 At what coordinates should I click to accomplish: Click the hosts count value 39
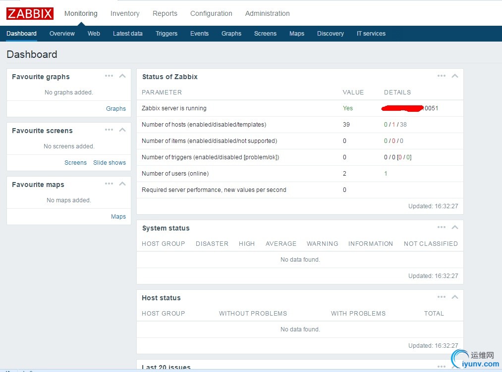coord(346,125)
